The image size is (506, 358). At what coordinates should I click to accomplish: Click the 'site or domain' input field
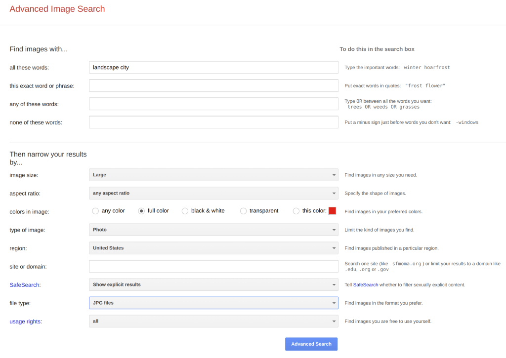point(213,266)
